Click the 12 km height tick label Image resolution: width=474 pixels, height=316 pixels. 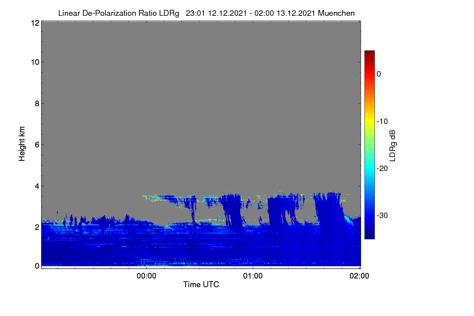click(34, 23)
